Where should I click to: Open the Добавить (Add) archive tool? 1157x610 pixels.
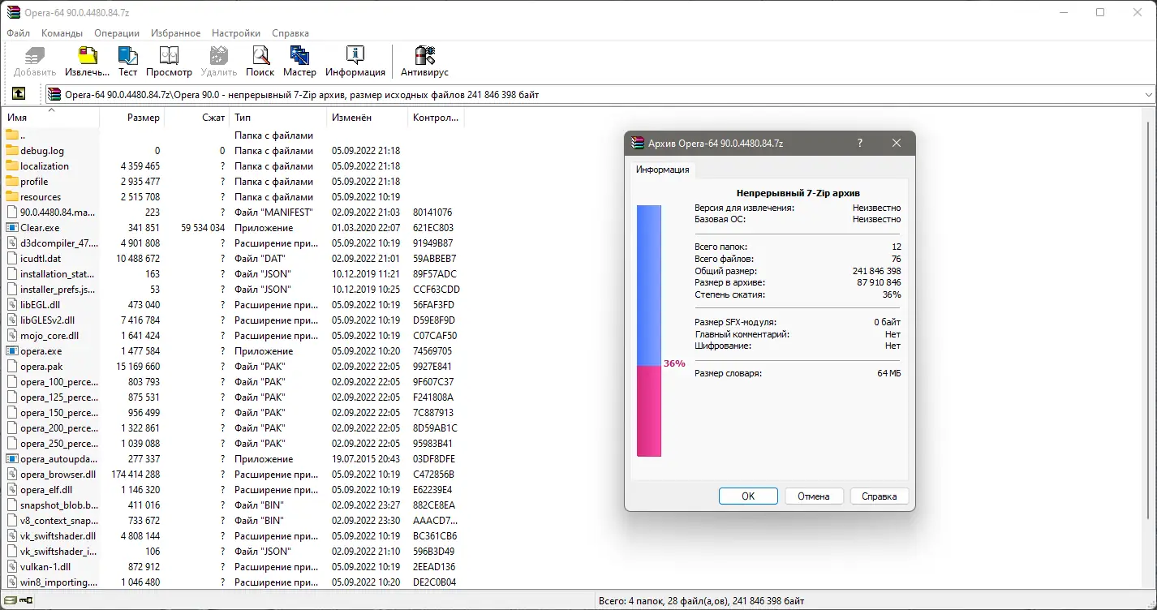tap(34, 61)
